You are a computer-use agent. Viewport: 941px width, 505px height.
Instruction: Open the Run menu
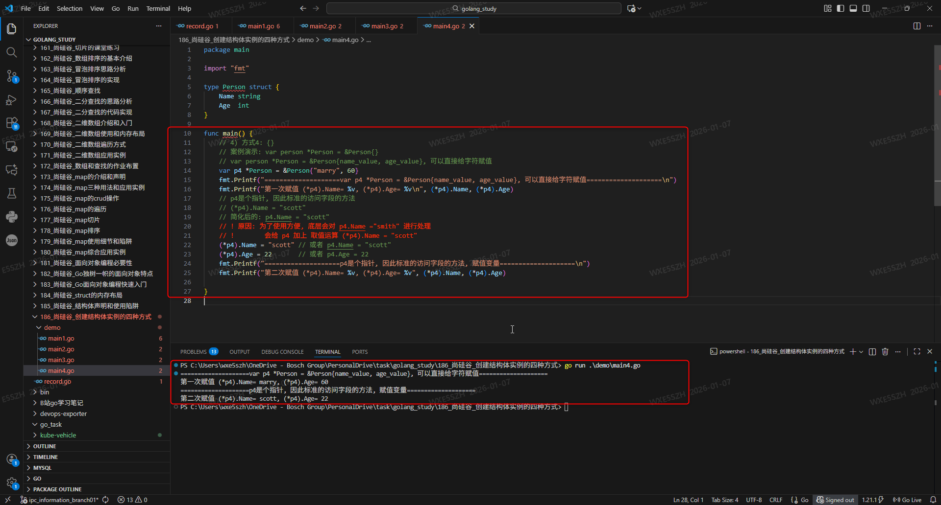pyautogui.click(x=133, y=8)
